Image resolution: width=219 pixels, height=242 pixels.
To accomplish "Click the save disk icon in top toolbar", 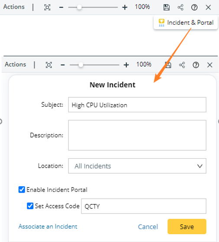I will (x=167, y=7).
